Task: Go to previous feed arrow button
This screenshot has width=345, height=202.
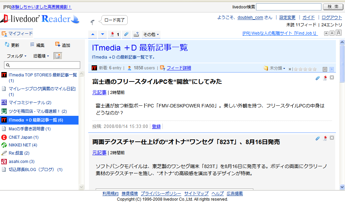Action: [x=325, y=69]
